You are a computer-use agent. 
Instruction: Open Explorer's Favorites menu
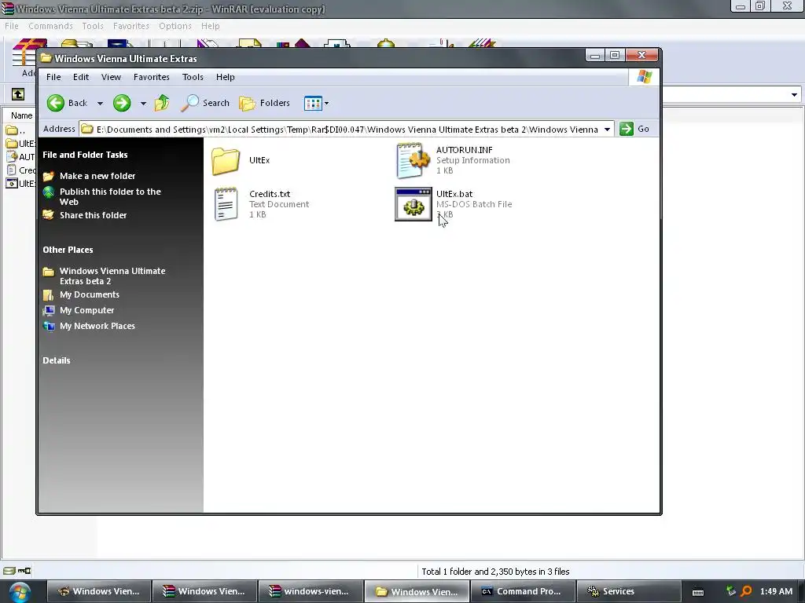click(x=152, y=77)
